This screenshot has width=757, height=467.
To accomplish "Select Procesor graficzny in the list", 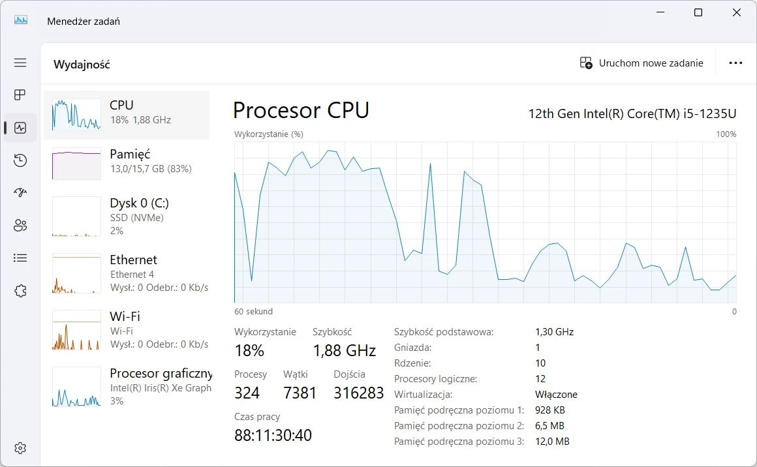I will pyautogui.click(x=127, y=386).
